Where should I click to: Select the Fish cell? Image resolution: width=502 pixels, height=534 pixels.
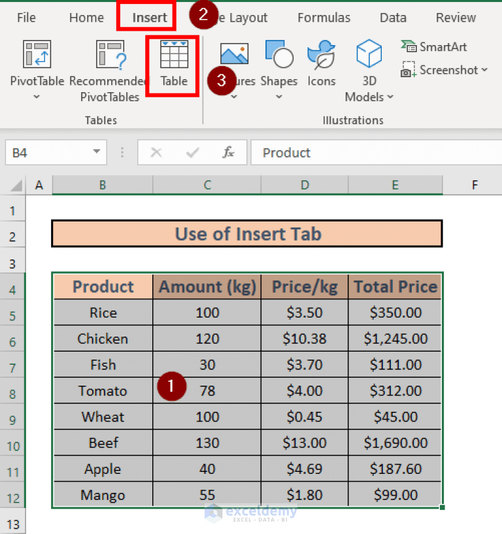(103, 365)
